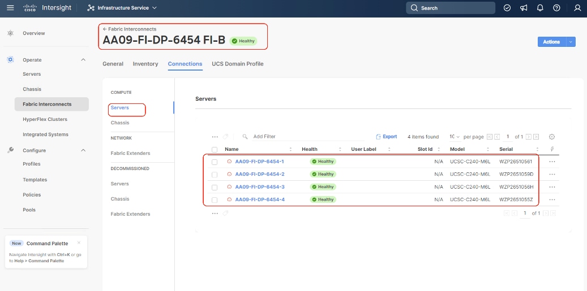Open server AA09-FI-DP-6454-3 link

click(x=260, y=187)
